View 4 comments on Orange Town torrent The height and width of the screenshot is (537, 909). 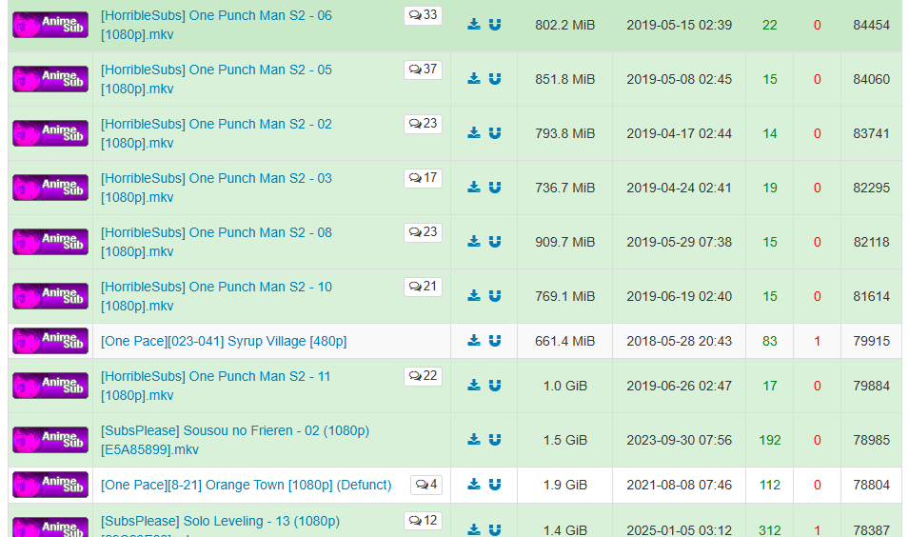tap(426, 485)
